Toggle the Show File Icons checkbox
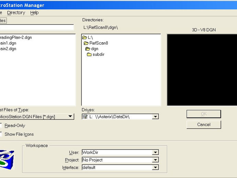This screenshot has width=237, height=178. coord(1,134)
